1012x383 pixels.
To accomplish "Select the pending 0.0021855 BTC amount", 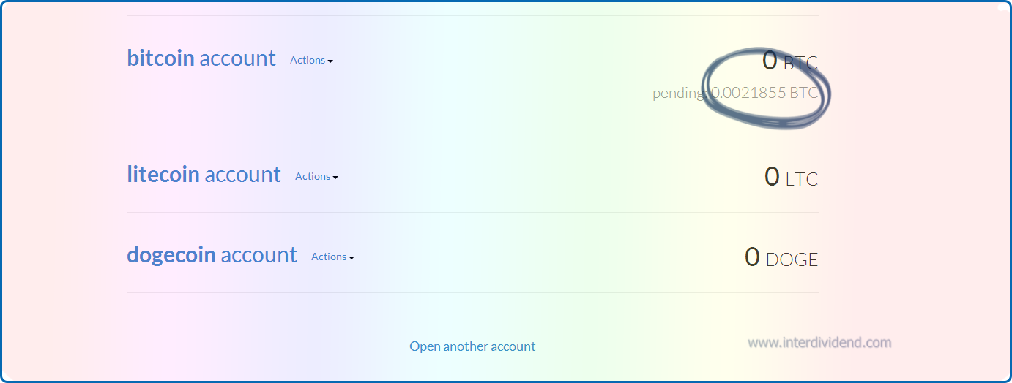I will [x=764, y=94].
